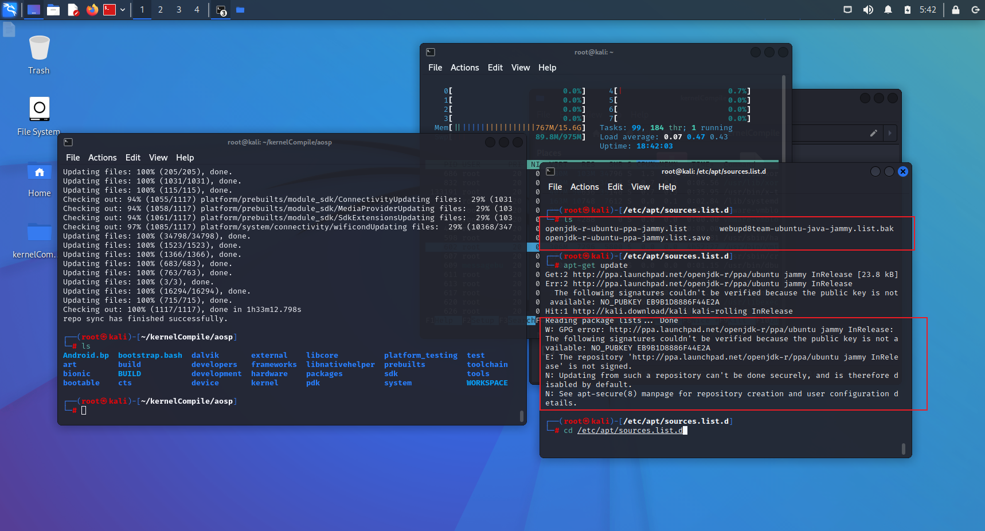This screenshot has width=985, height=531.
Task: Open the volume control icon
Action: (868, 10)
